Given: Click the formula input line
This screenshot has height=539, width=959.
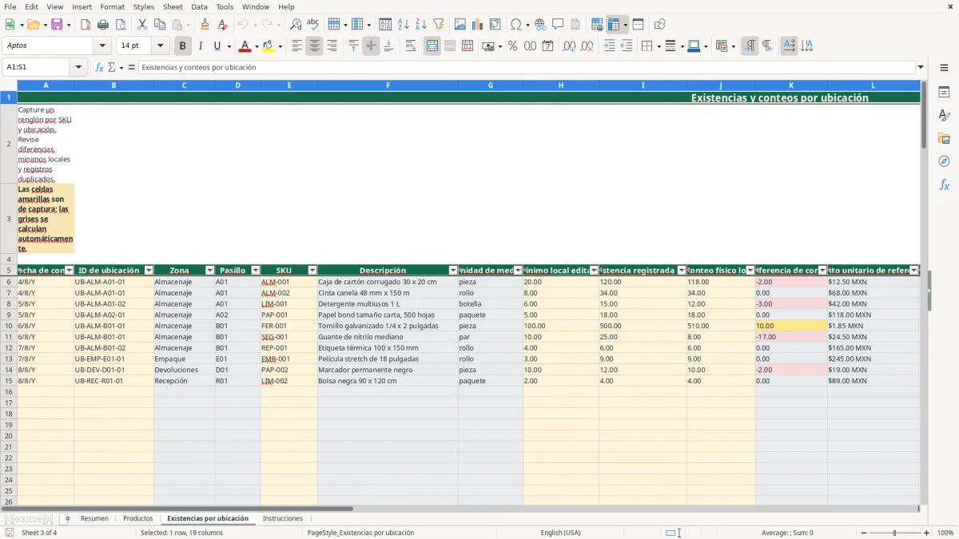Looking at the screenshot, I should [526, 67].
